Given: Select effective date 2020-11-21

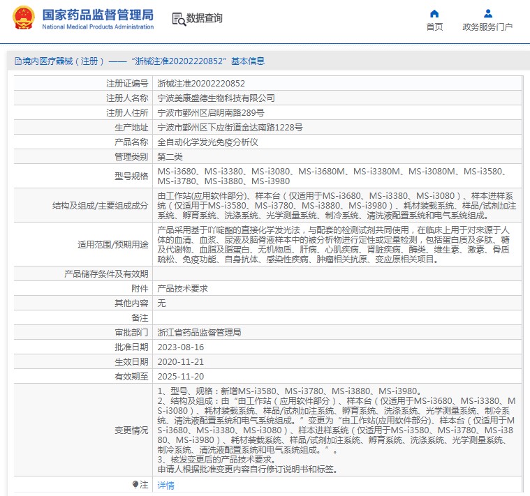Looking at the screenshot, I should [x=180, y=361].
